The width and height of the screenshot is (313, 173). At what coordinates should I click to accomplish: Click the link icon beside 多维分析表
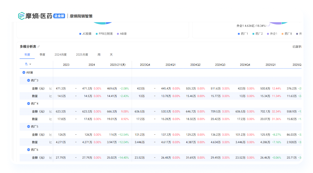[x=38, y=47]
